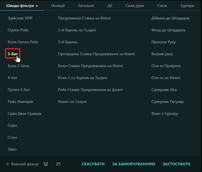Choose the Олл-ін на Флопі filter
202x172 pixels.
pos(166,78)
